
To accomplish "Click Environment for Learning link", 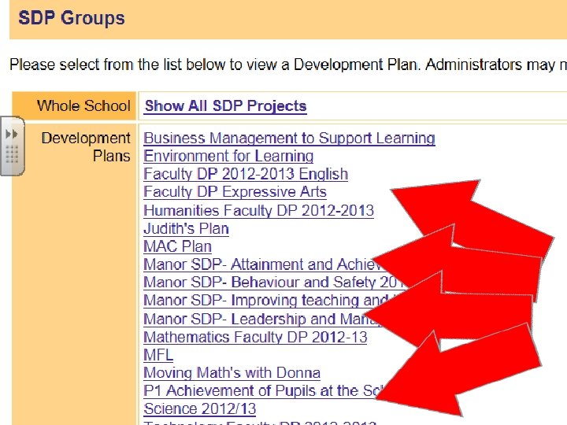I will click(x=228, y=157).
